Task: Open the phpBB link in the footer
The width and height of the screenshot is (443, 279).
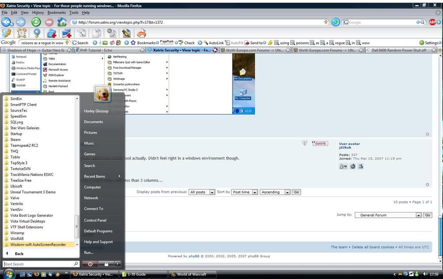Action: [x=194, y=256]
